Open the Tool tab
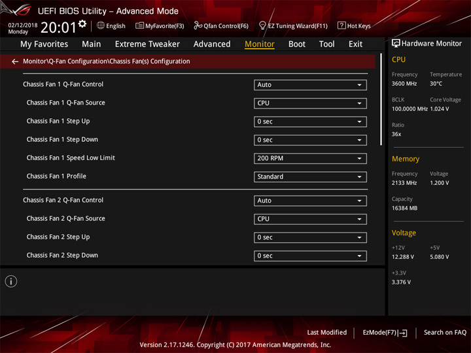This screenshot has width=471, height=353. pyautogui.click(x=326, y=44)
